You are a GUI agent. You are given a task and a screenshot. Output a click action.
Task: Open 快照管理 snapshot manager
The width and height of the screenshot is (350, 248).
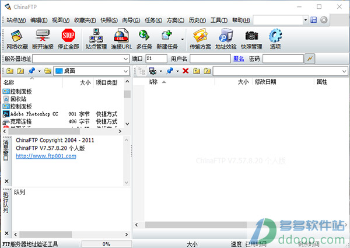tap(251, 40)
